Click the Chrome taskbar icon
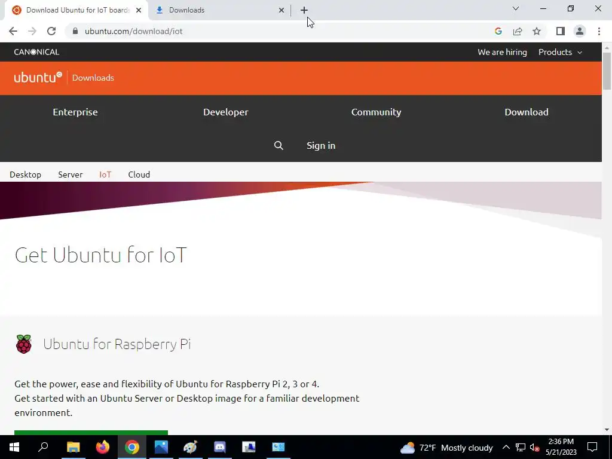This screenshot has width=612, height=459. pos(132,447)
